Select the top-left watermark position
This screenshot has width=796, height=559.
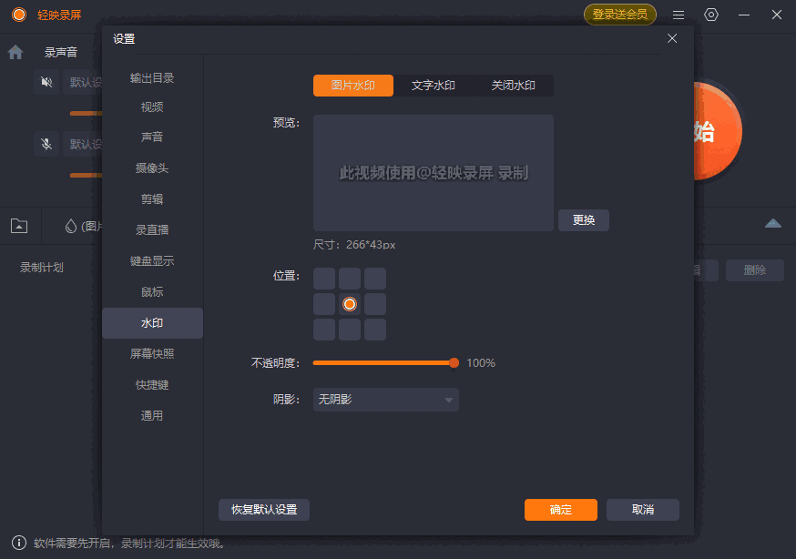point(324,278)
